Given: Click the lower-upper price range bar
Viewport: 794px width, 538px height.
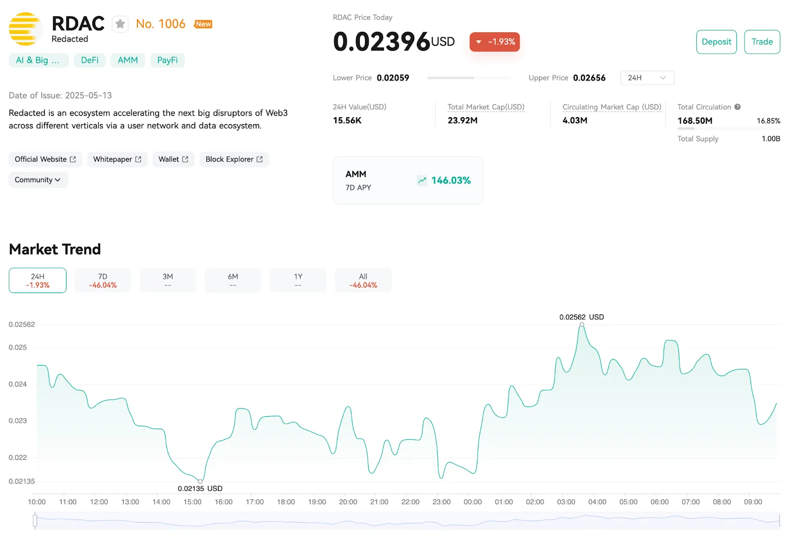Looking at the screenshot, I should 468,78.
